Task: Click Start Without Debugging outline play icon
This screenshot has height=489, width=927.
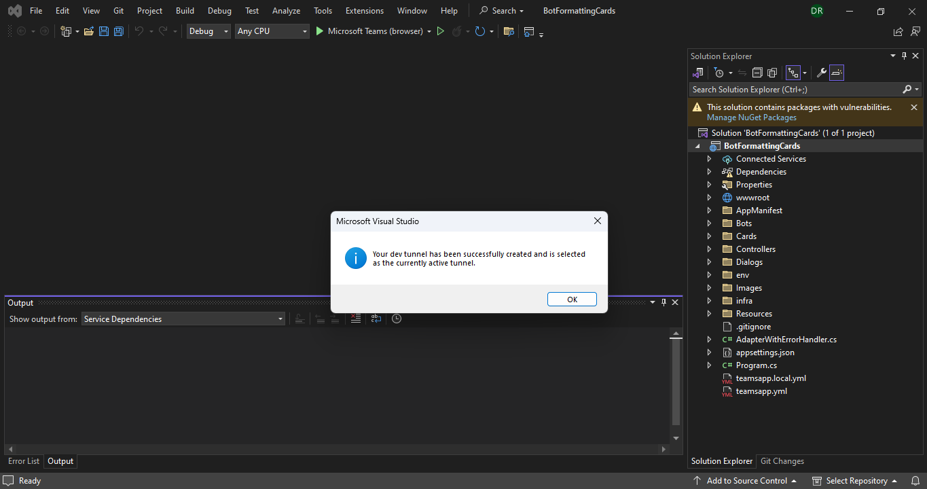Action: click(440, 31)
